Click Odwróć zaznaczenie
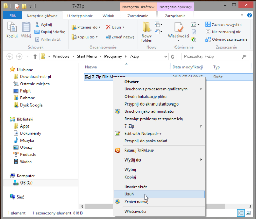Viewport: 256px width, 219px height. click(x=226, y=39)
